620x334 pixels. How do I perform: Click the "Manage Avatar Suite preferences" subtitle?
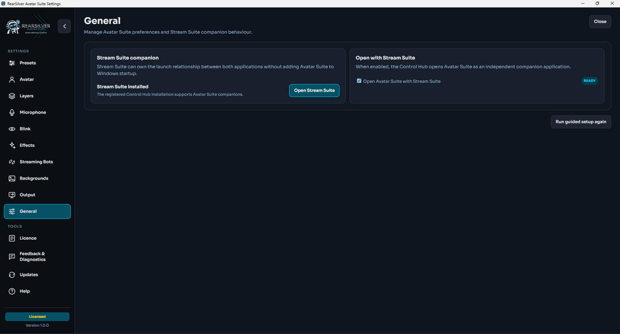click(168, 32)
